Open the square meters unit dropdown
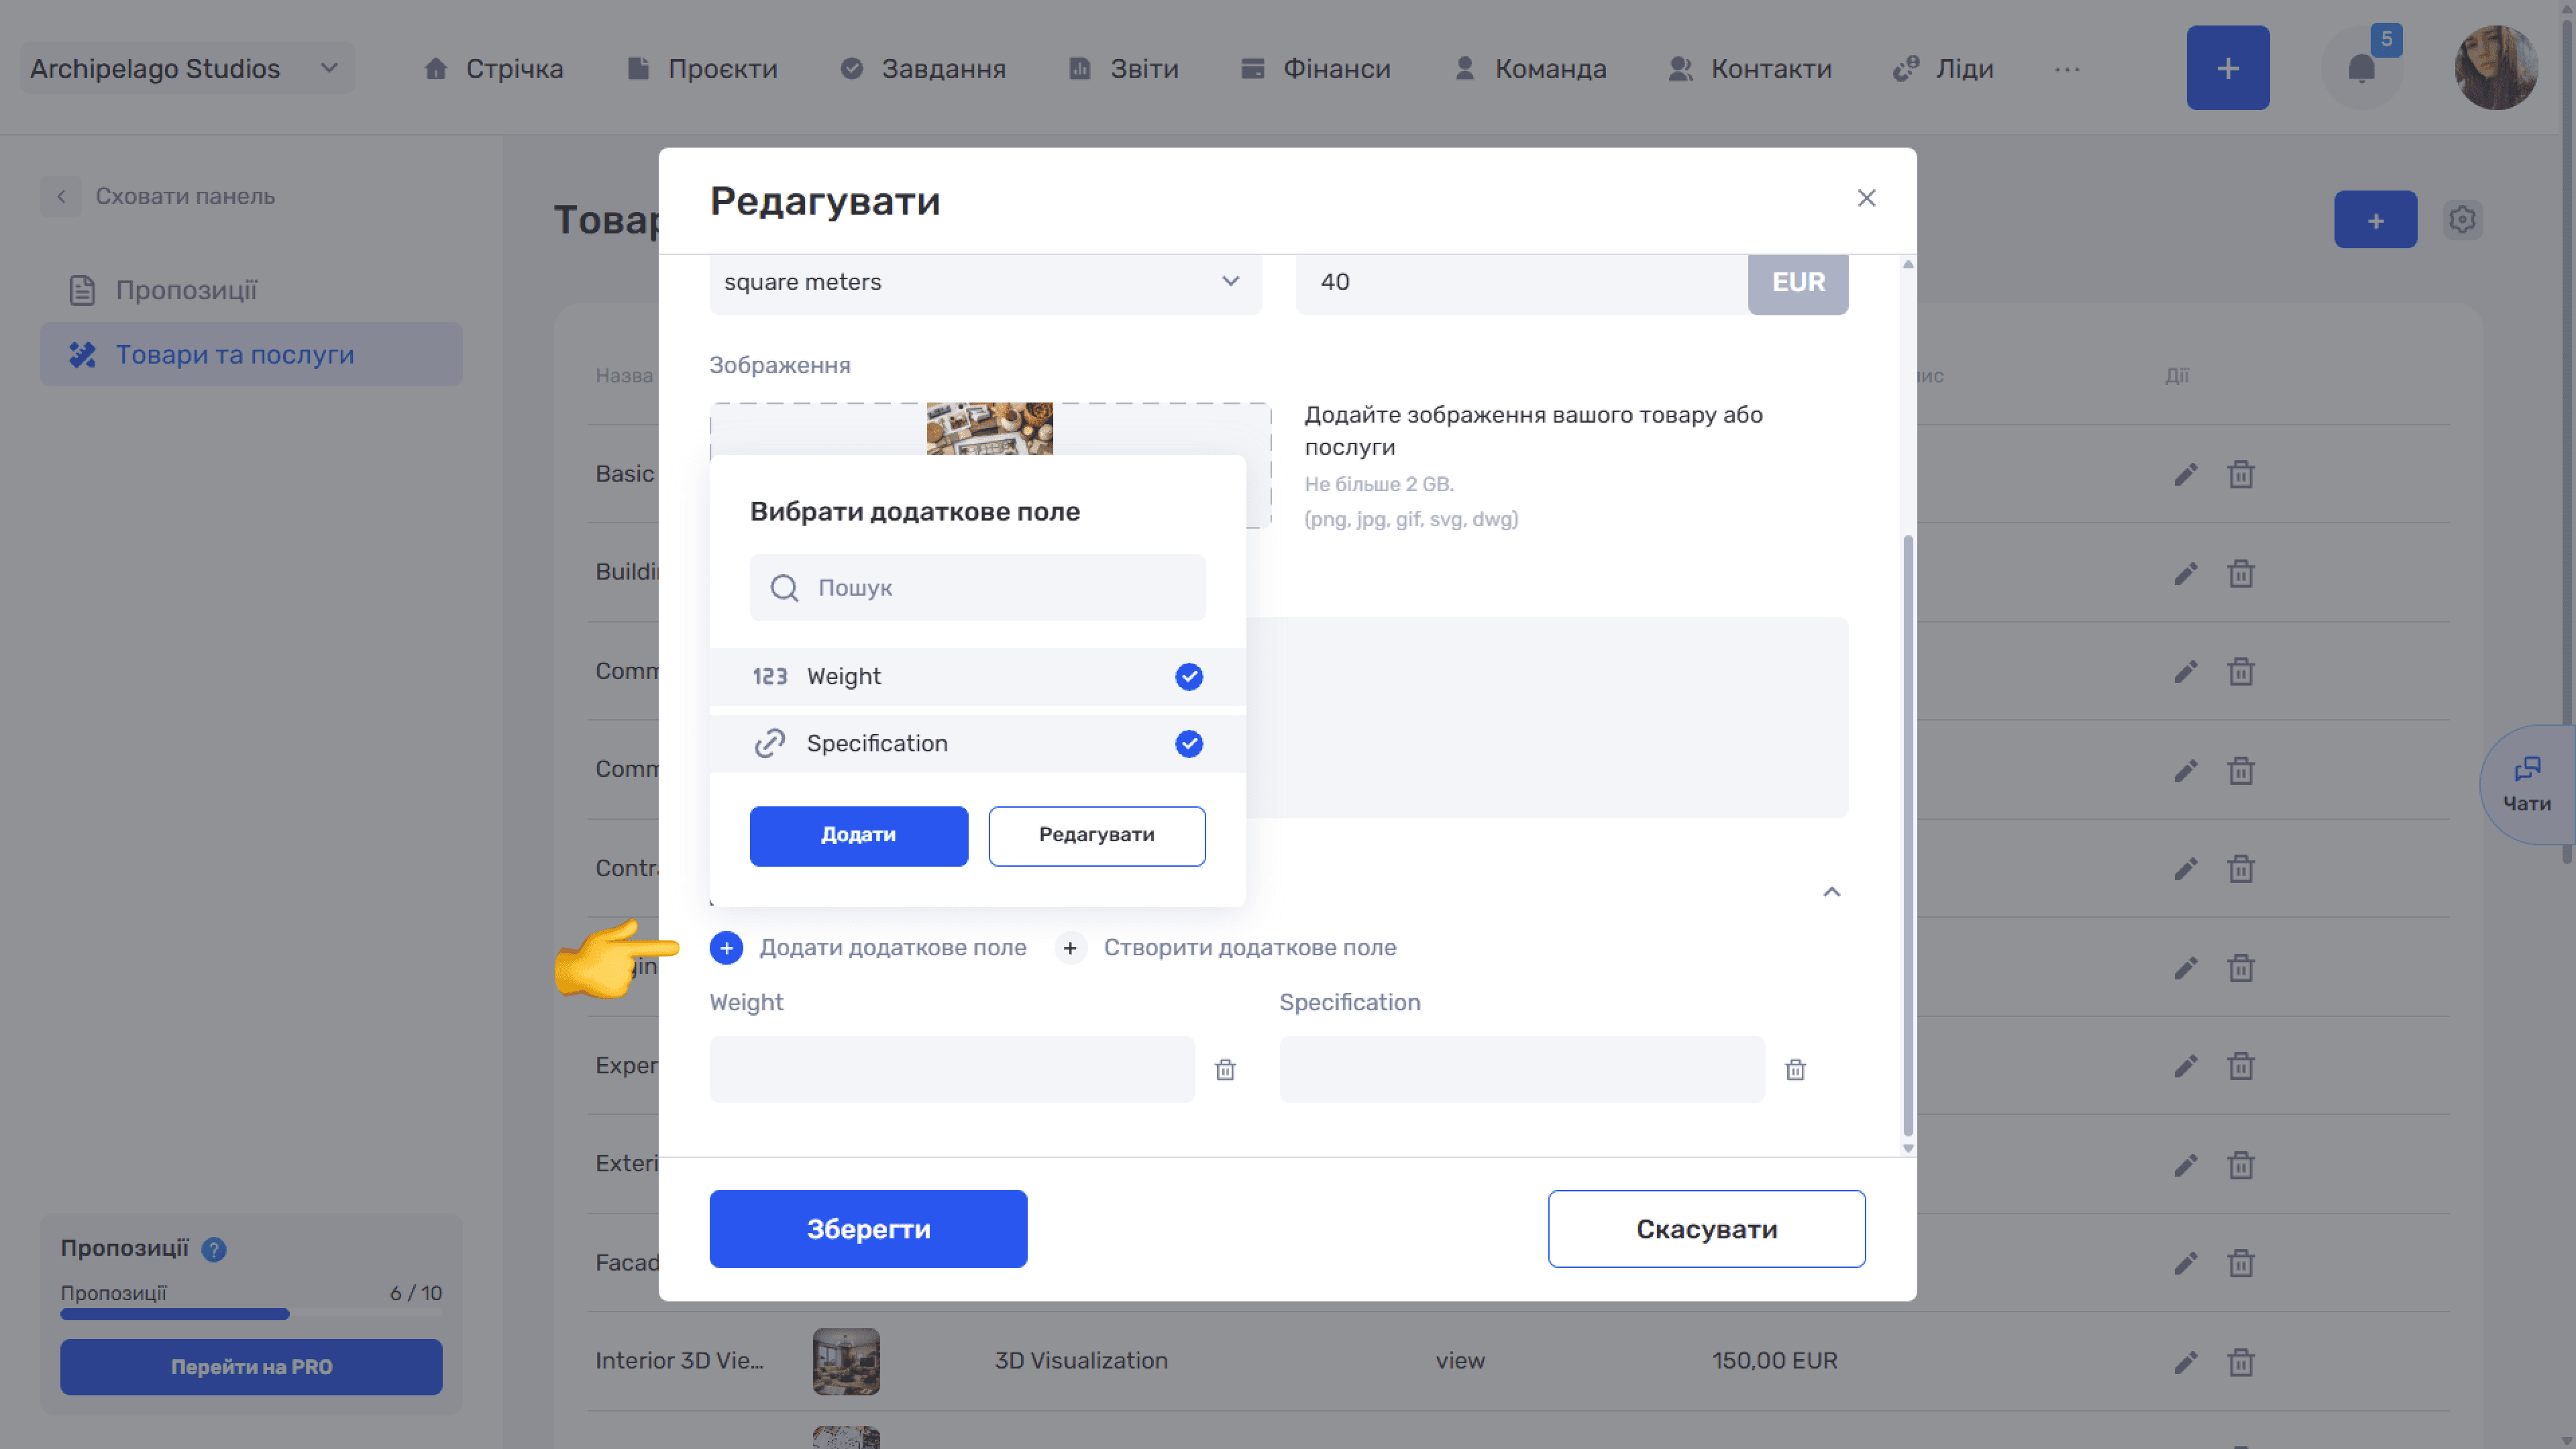Image resolution: width=2576 pixels, height=1449 pixels. pos(985,283)
